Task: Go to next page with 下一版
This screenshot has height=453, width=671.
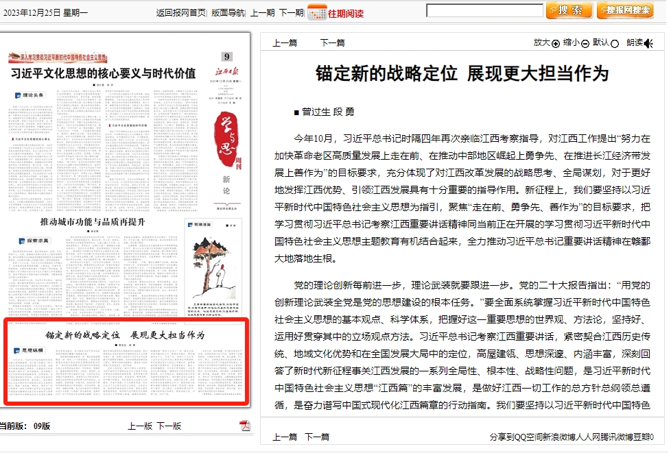Action: click(169, 426)
